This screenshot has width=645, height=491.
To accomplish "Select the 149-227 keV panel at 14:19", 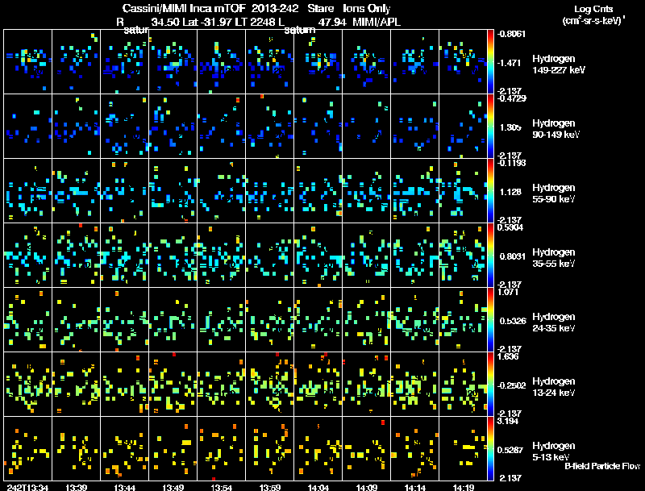I will pyautogui.click(x=463, y=62).
